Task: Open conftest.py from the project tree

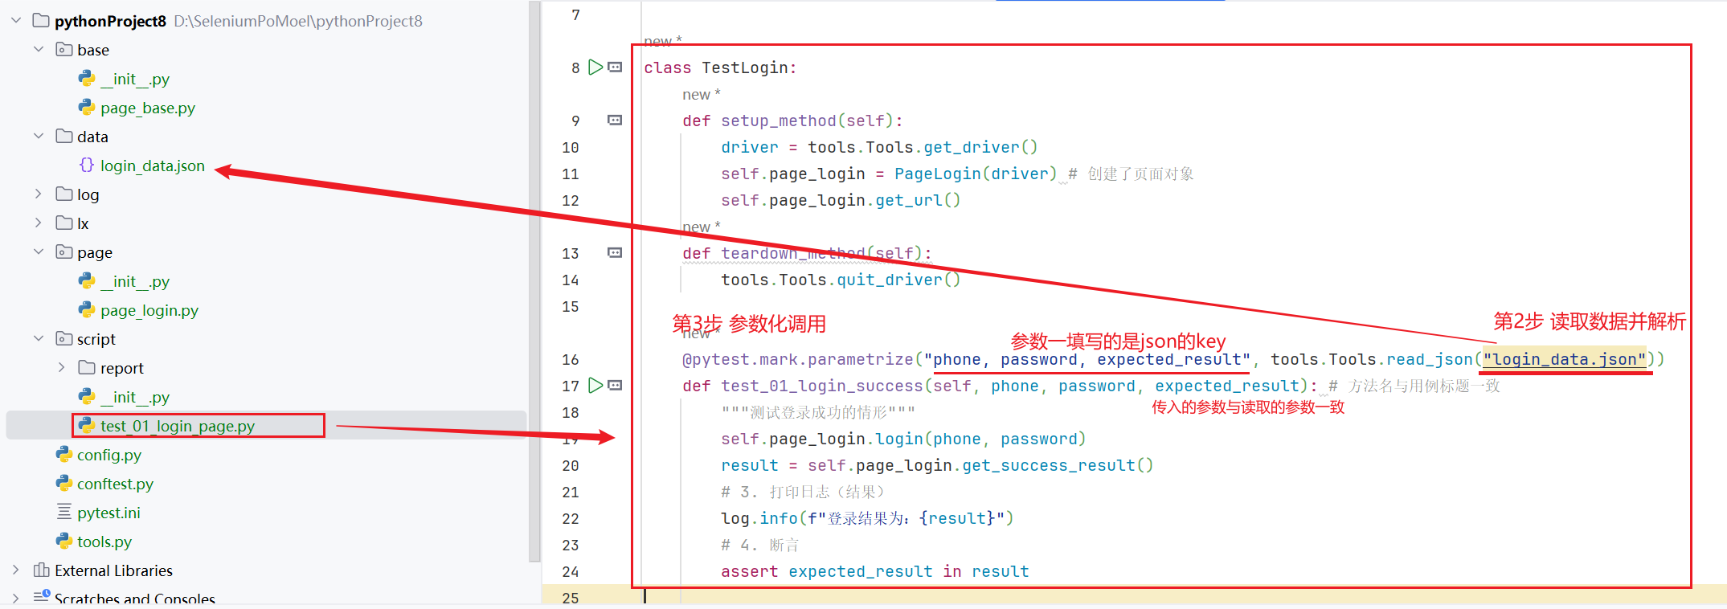Action: pyautogui.click(x=115, y=484)
